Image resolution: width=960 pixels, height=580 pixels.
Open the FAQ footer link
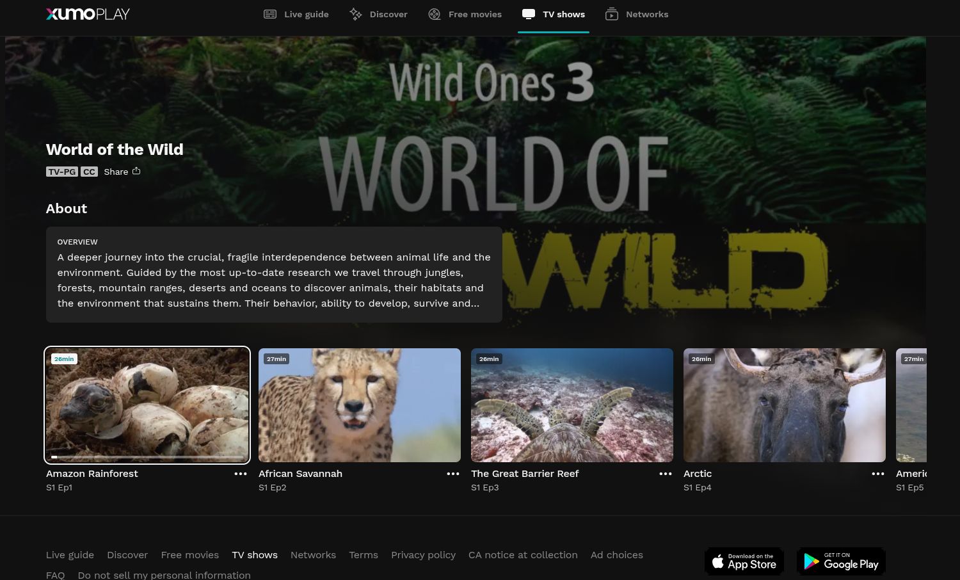pyautogui.click(x=55, y=575)
